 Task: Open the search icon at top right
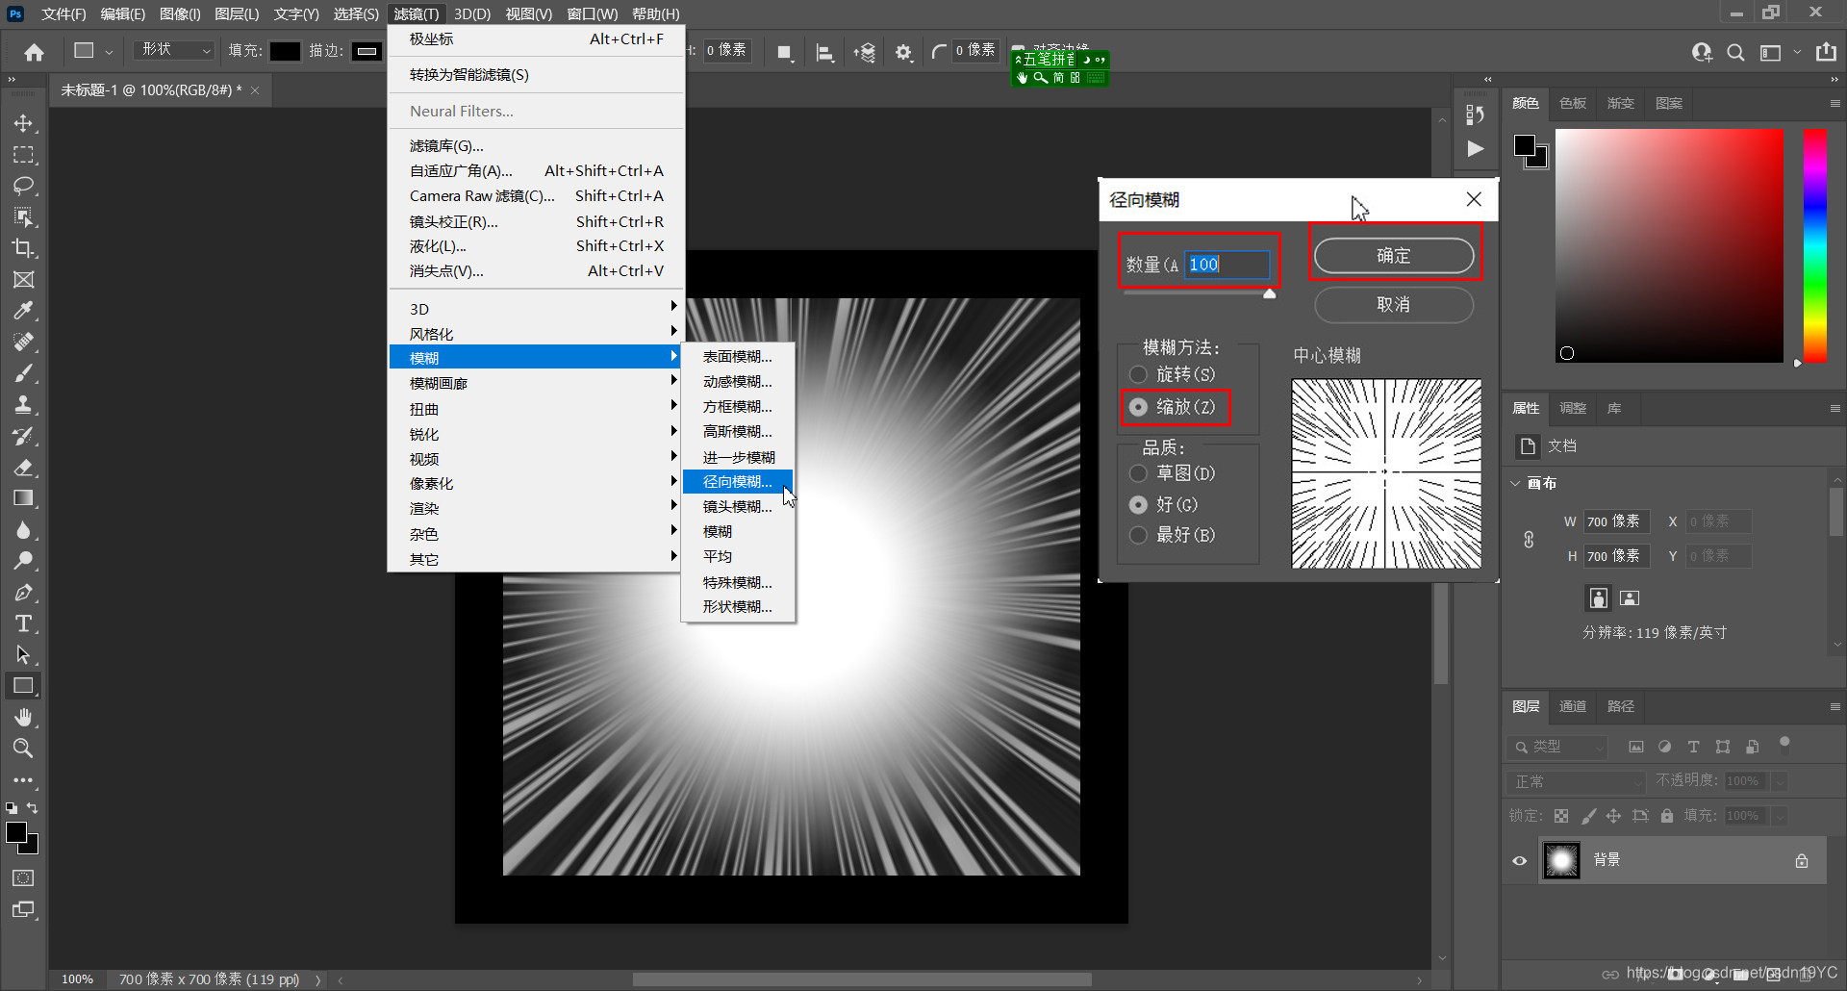(1735, 53)
